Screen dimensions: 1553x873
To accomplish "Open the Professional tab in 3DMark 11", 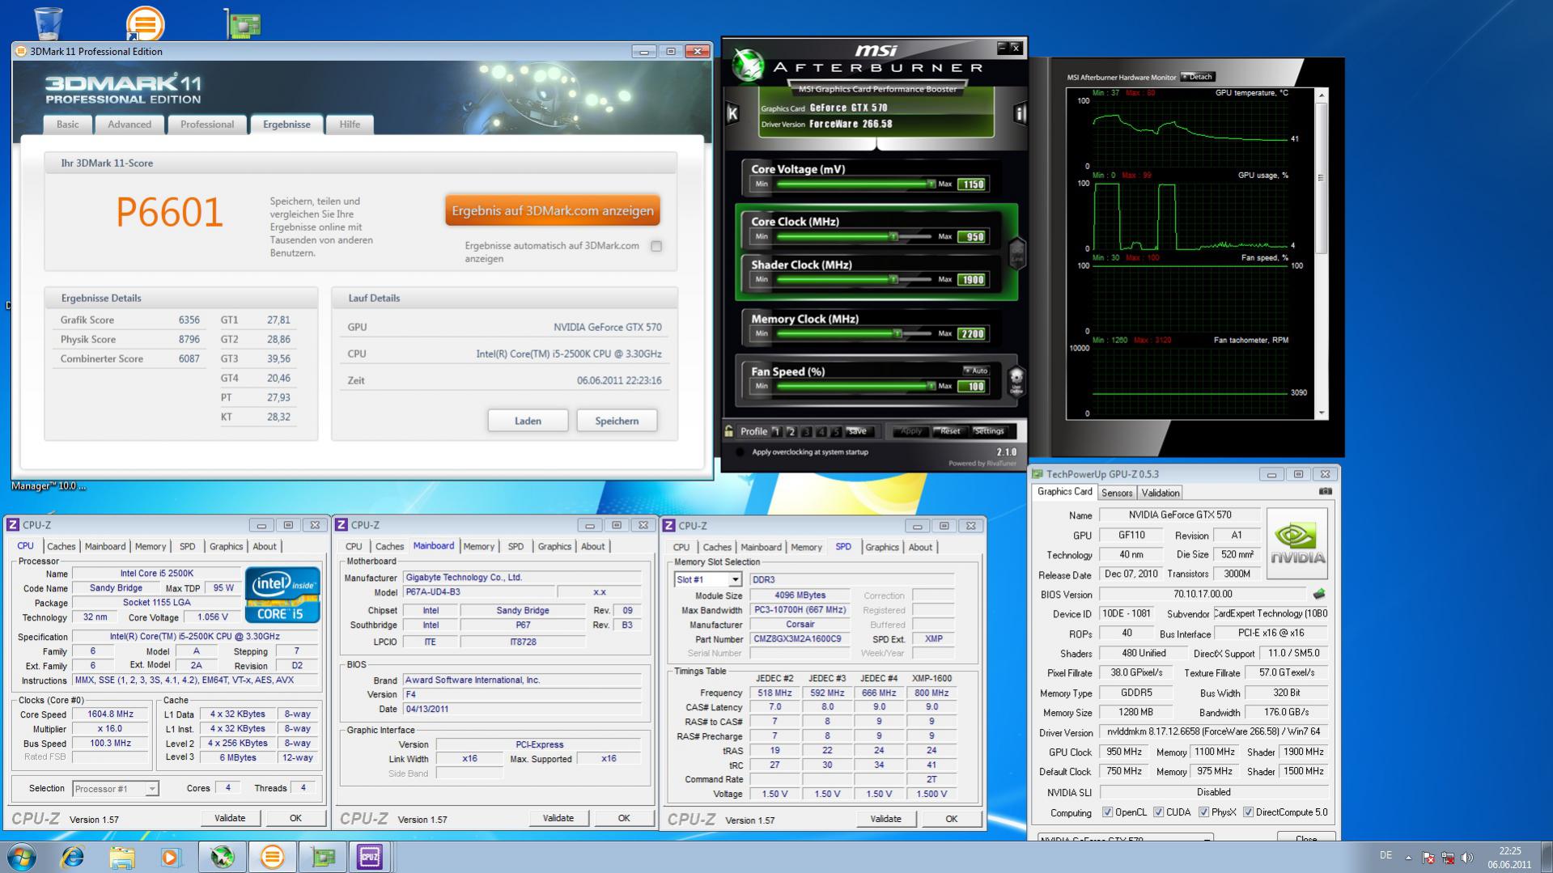I will pos(207,125).
